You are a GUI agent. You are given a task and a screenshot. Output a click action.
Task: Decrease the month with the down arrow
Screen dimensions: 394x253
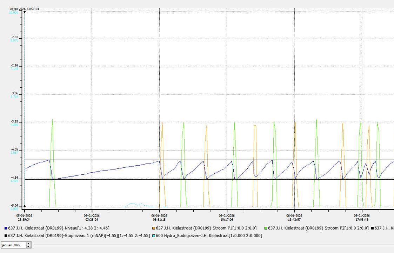[x=29, y=246]
